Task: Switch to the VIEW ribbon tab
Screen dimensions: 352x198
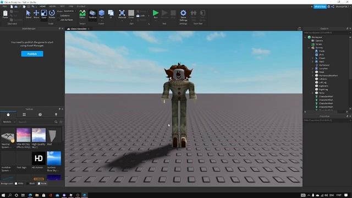Action: click(x=71, y=7)
